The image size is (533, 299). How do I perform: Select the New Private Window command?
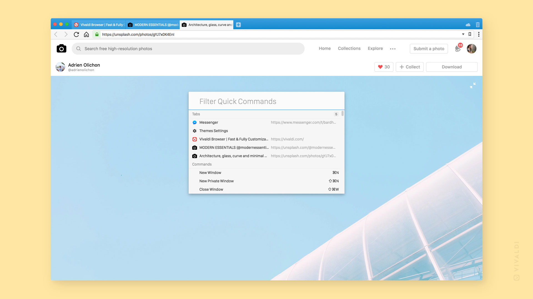266,181
